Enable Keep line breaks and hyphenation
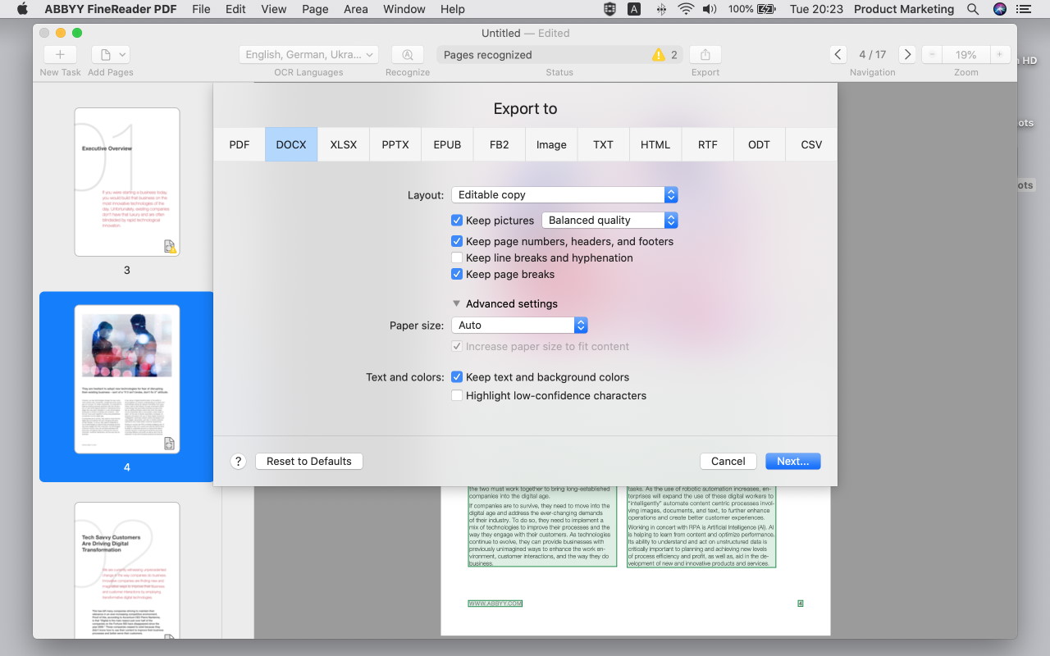1050x656 pixels. pos(457,257)
